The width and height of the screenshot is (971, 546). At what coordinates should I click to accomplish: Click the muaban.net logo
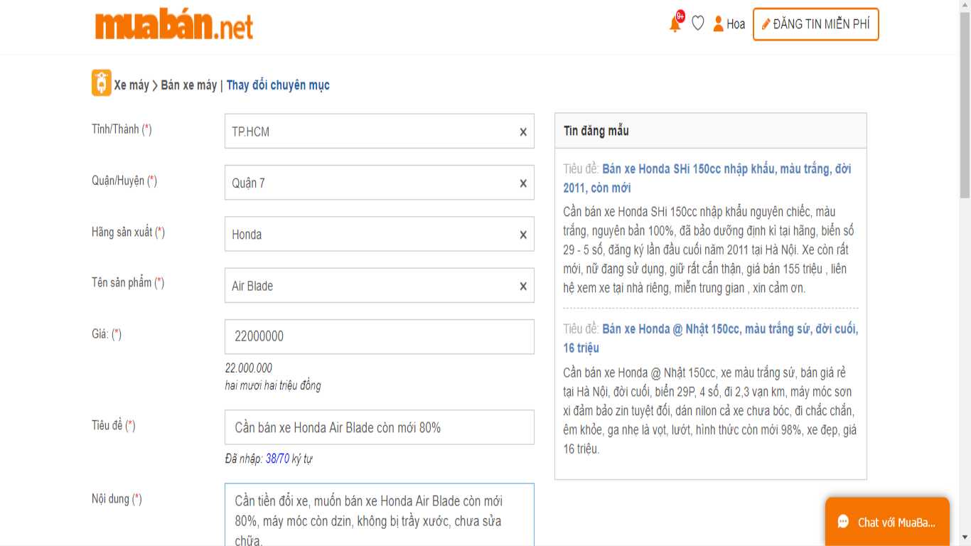[x=174, y=26]
